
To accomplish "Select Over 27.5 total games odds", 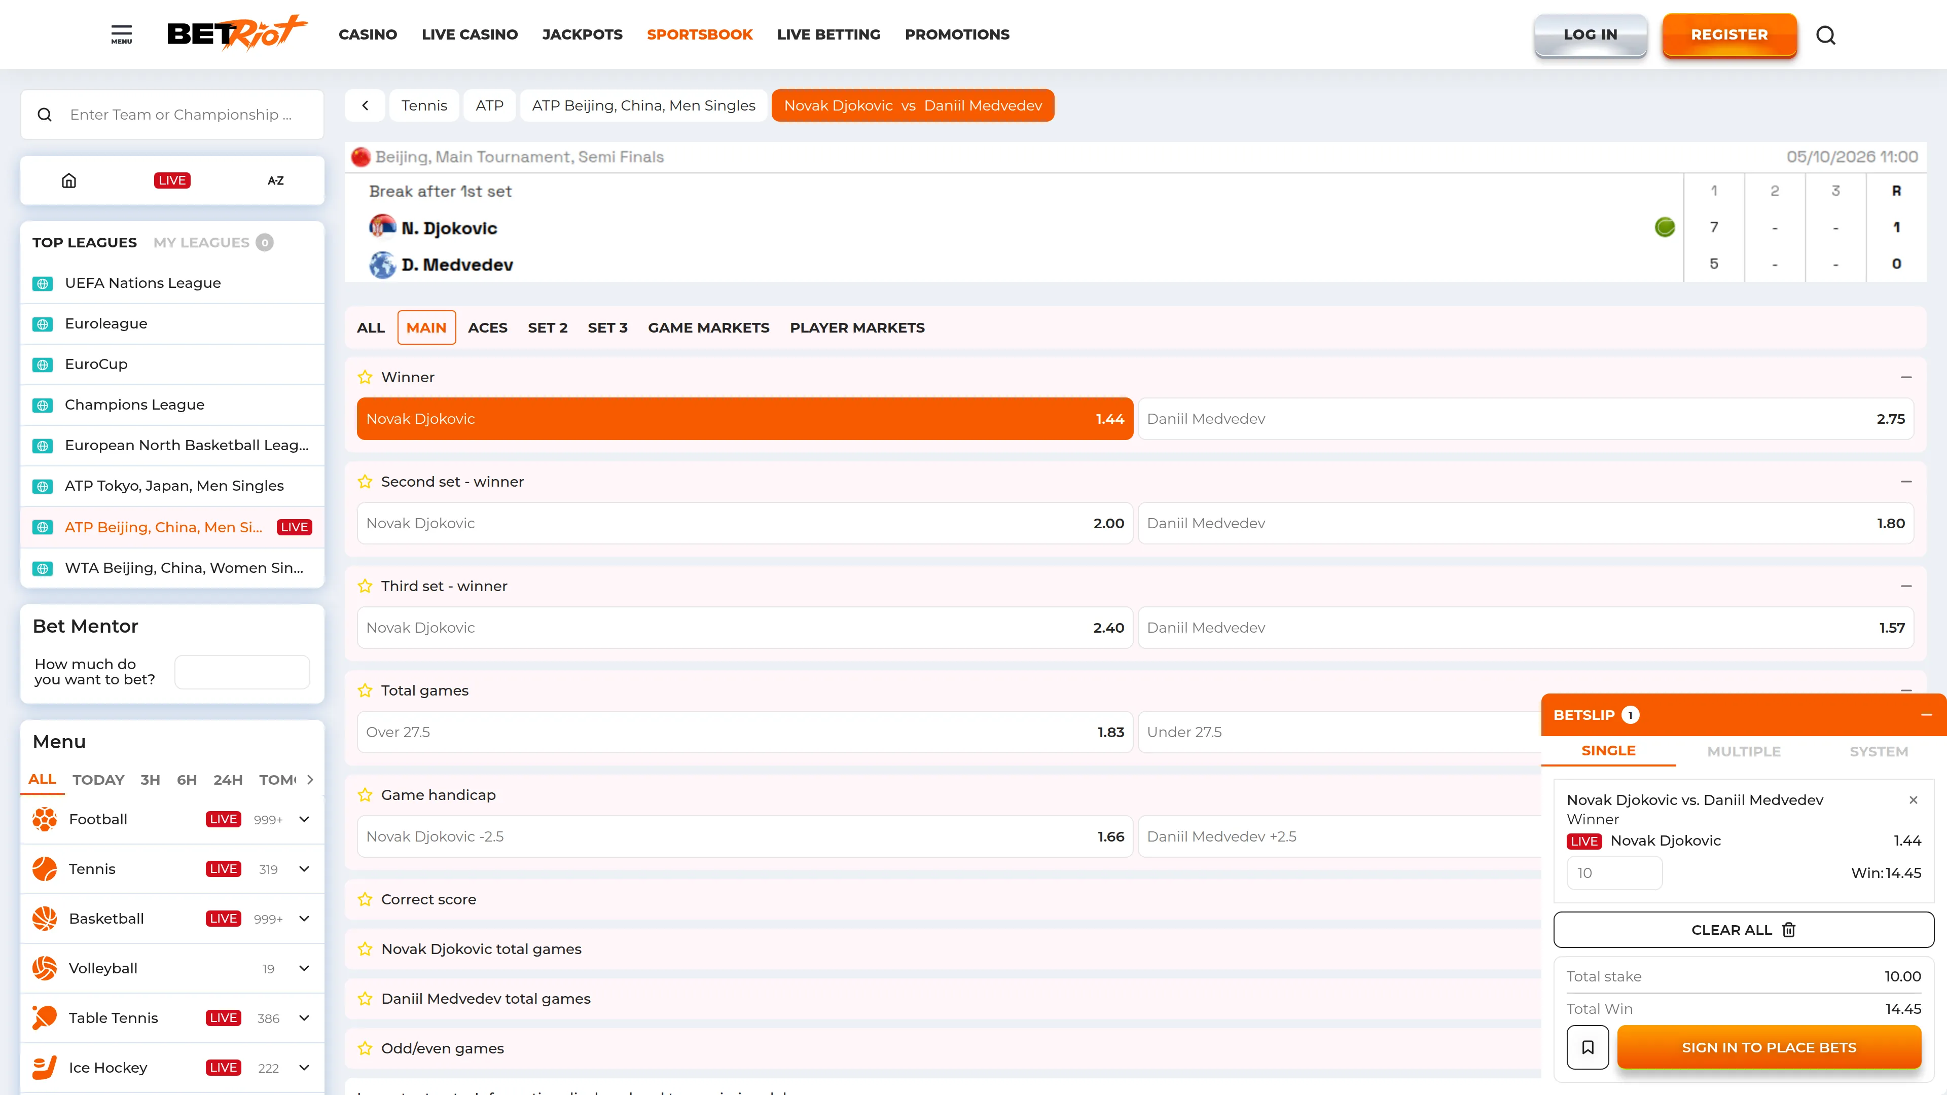I will coord(745,732).
